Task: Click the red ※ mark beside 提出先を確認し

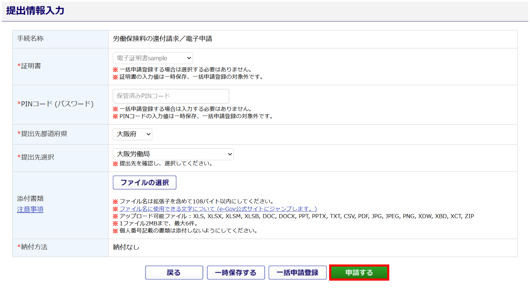Action: [x=115, y=164]
